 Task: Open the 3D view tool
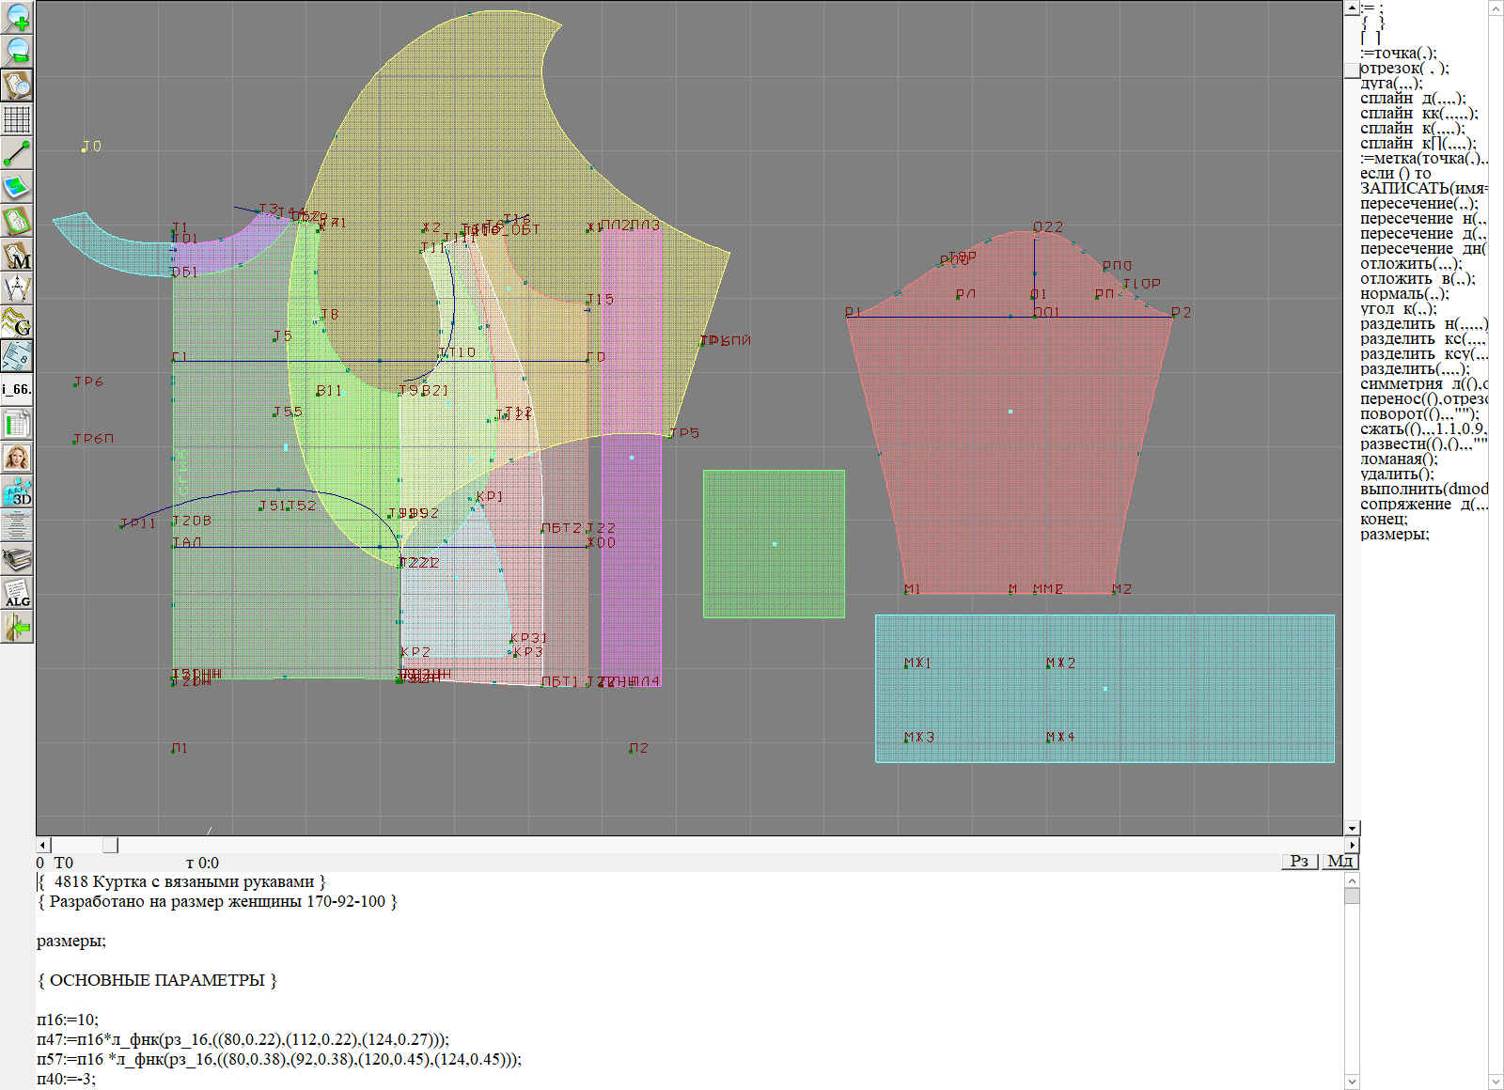click(x=17, y=491)
